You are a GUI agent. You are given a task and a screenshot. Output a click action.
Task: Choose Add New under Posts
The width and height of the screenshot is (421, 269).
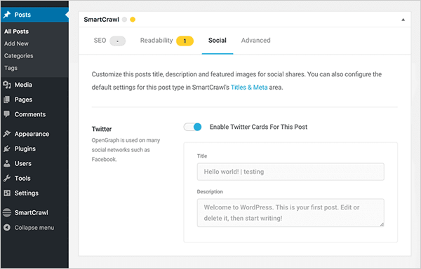[x=16, y=43]
